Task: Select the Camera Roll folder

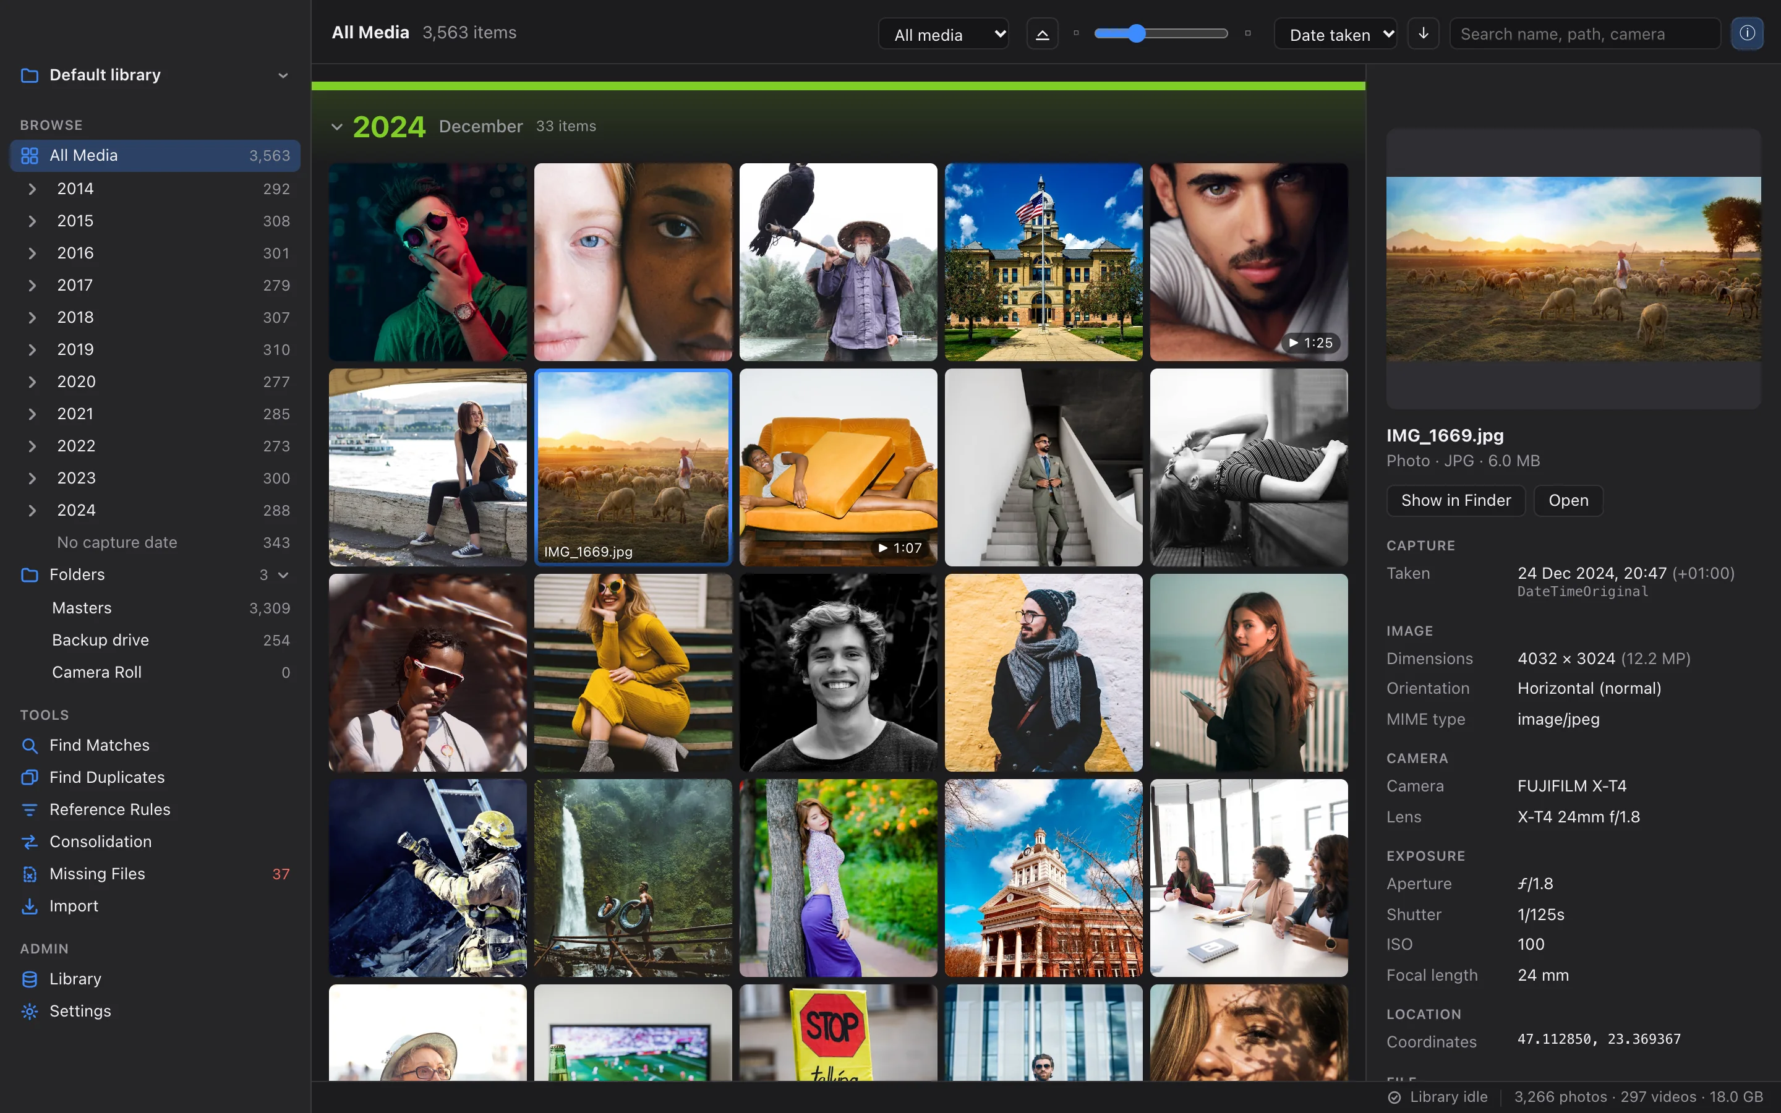Action: pos(155,673)
